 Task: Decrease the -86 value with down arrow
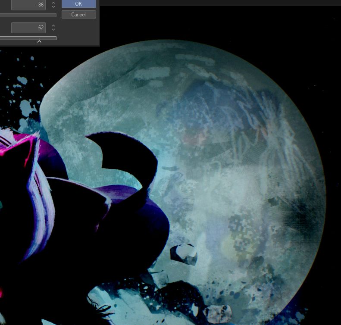click(x=53, y=6)
